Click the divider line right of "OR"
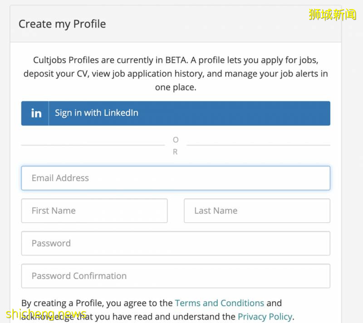363x323 pixels. coord(258,145)
